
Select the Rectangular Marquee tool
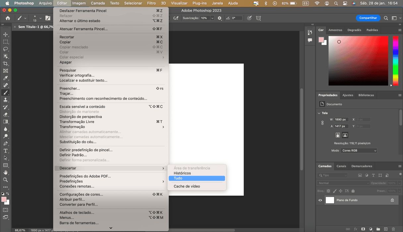(x=6, y=42)
